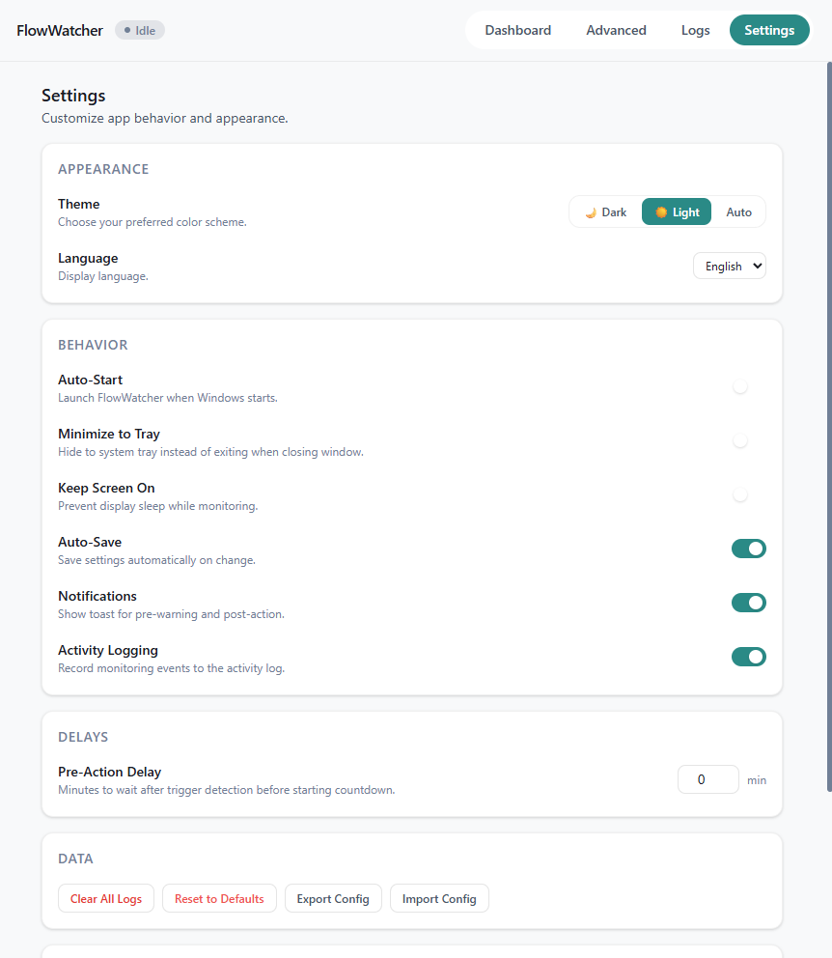
Task: Disable Auto-Save
Action: pyautogui.click(x=749, y=549)
